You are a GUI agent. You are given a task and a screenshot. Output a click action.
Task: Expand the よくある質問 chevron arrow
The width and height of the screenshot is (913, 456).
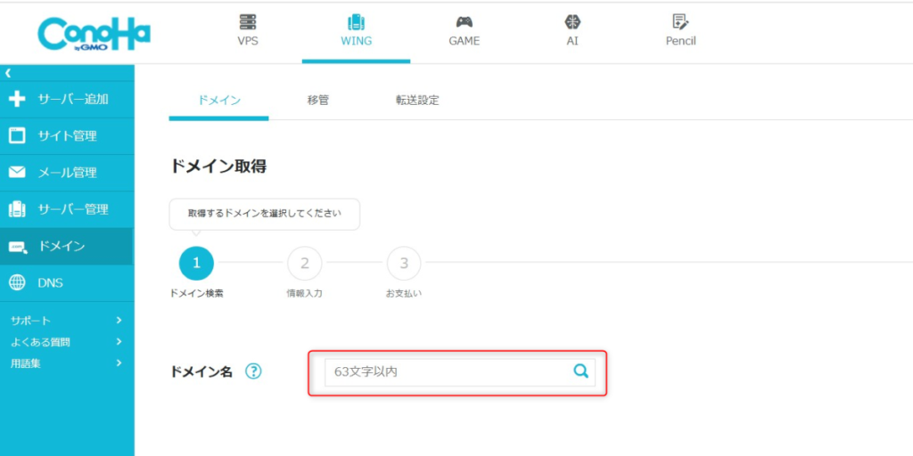click(x=119, y=342)
